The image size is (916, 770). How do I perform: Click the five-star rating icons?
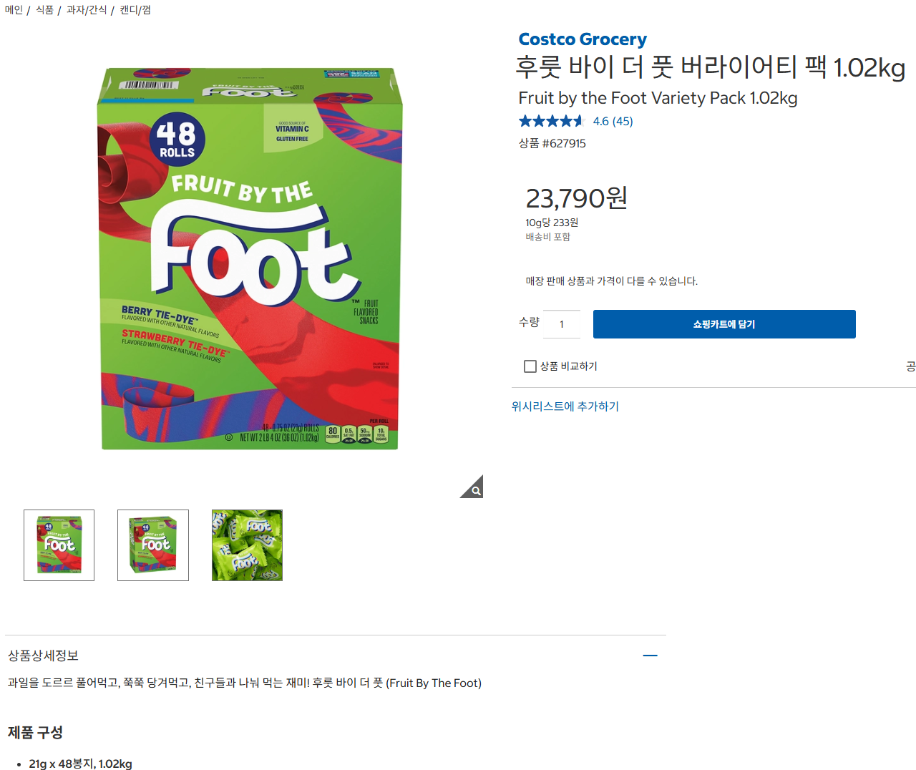coord(551,121)
